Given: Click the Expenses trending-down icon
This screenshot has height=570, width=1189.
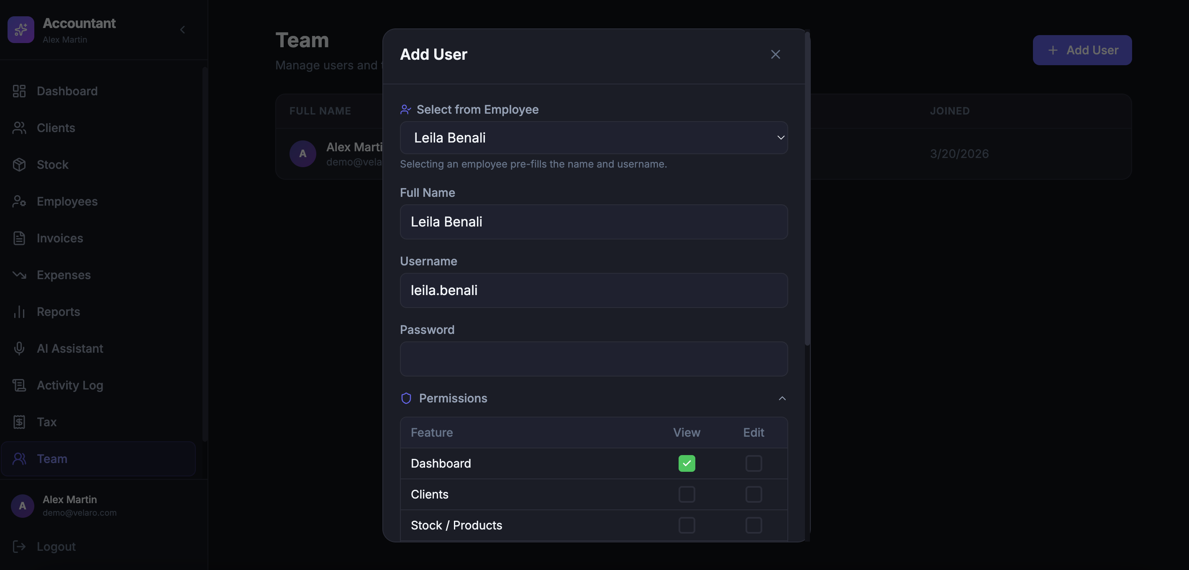Looking at the screenshot, I should (x=19, y=275).
